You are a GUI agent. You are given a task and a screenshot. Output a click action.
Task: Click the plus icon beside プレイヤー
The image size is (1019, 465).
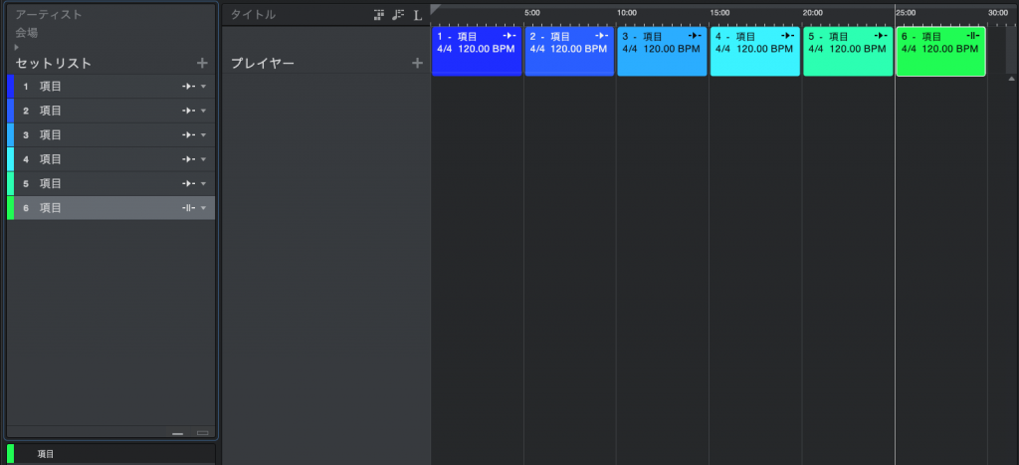418,64
